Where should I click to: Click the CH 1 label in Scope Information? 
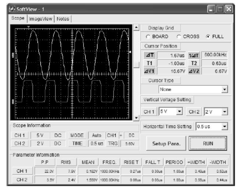coord(19,135)
